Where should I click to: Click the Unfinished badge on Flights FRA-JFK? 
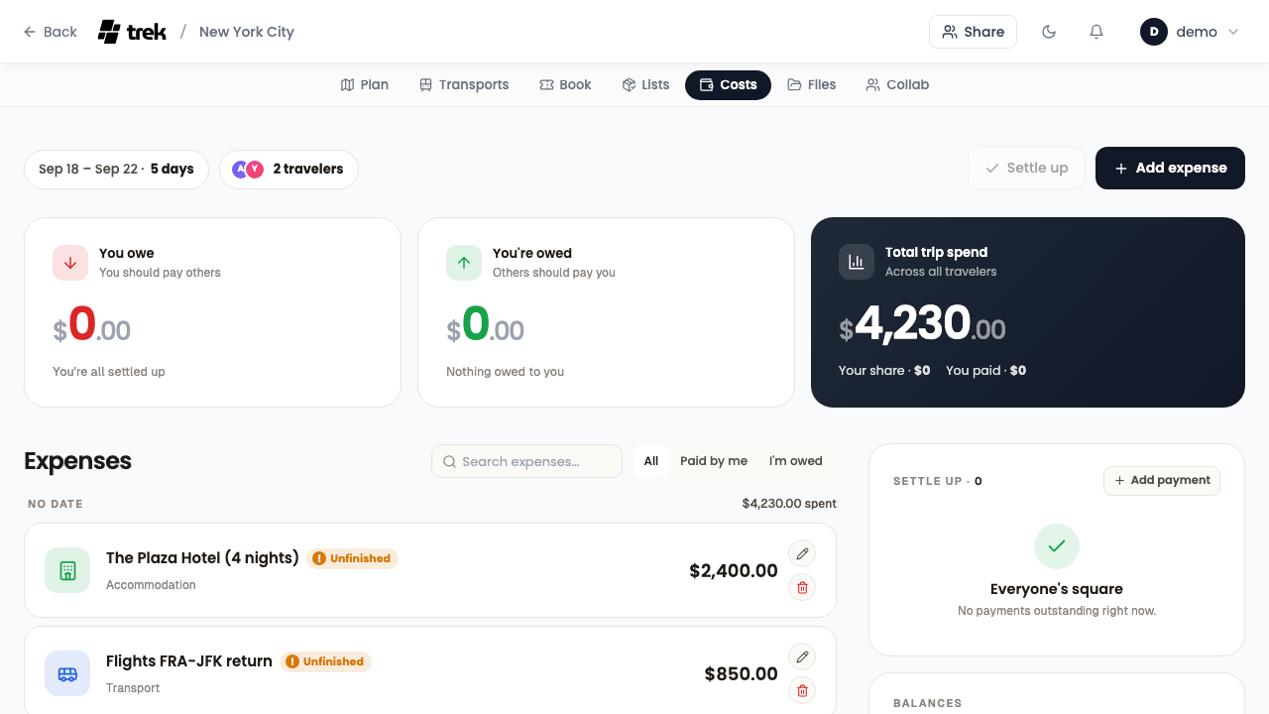coord(325,661)
